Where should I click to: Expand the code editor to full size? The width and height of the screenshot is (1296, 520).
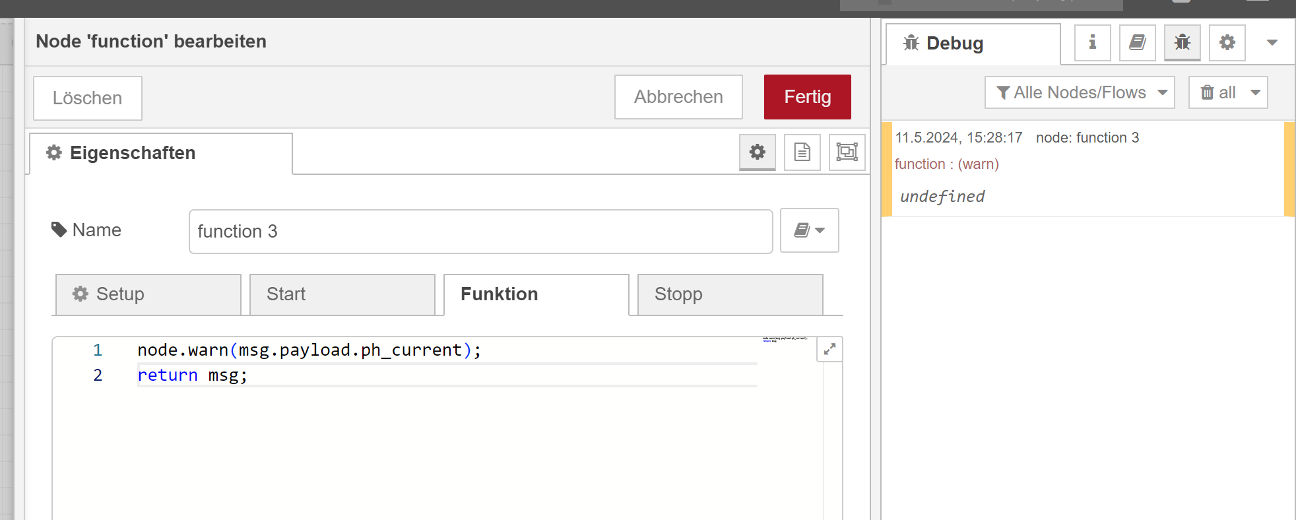point(829,349)
